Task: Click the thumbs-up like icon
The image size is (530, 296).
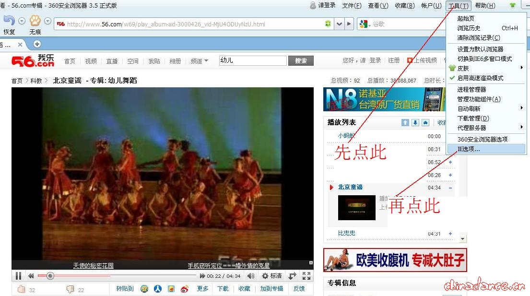Action: 21,289
